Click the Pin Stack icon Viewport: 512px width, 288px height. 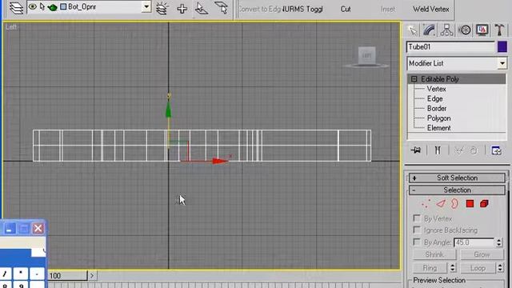coord(416,150)
